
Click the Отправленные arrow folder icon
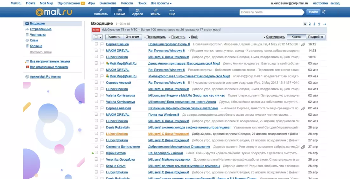coord(27,29)
